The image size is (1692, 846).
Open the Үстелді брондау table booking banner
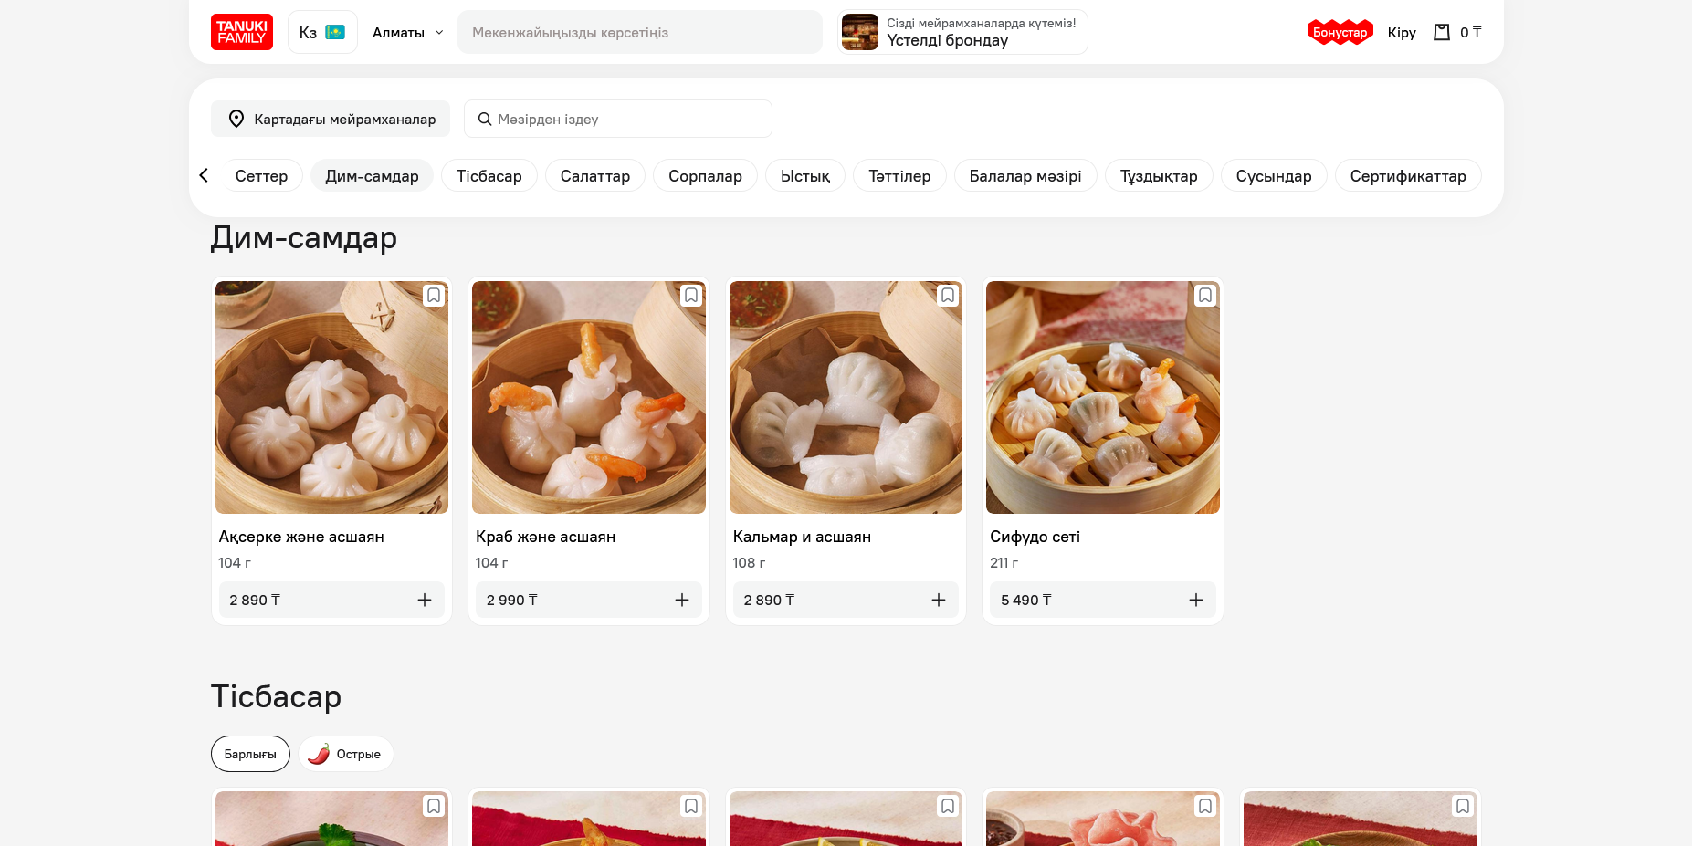point(962,32)
